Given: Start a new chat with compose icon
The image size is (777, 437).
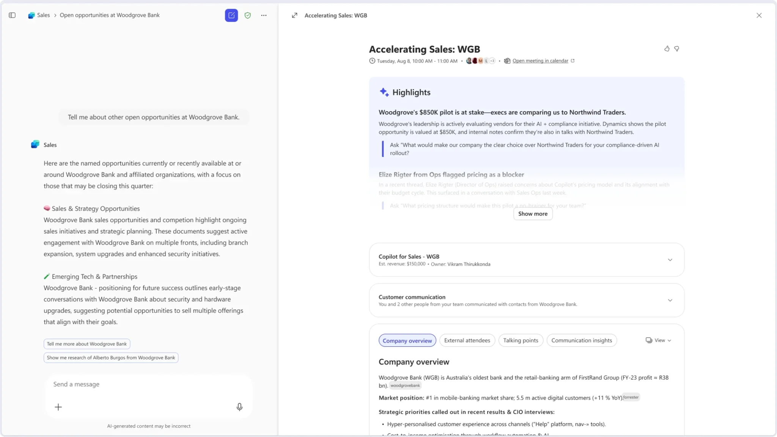Looking at the screenshot, I should click(231, 15).
